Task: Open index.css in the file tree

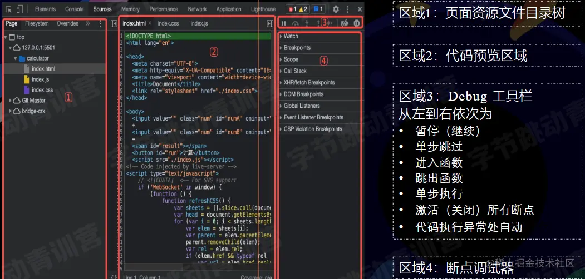Action: (x=42, y=90)
